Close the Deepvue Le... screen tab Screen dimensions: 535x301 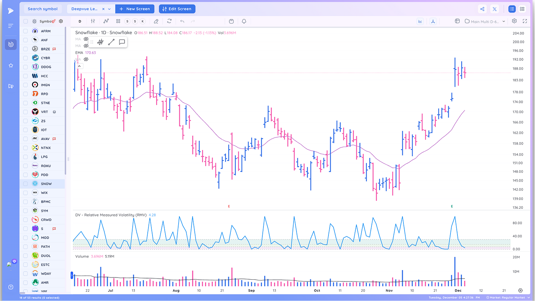click(x=103, y=9)
